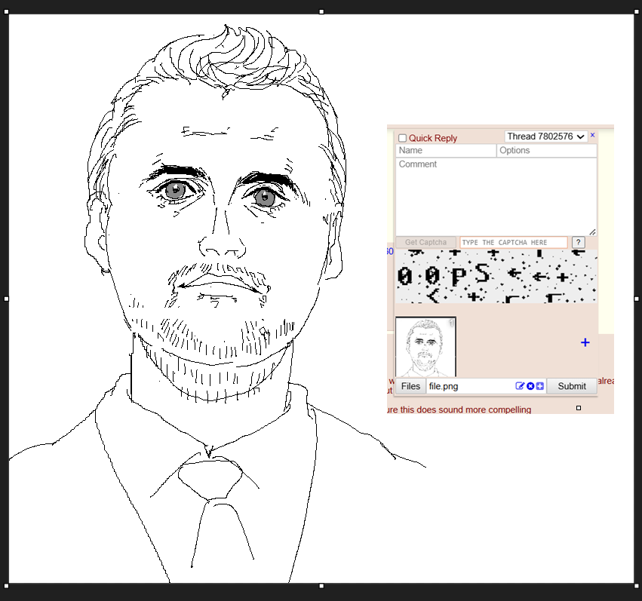The image size is (642, 601).
Task: Click the captcha challenge image
Action: click(496, 276)
